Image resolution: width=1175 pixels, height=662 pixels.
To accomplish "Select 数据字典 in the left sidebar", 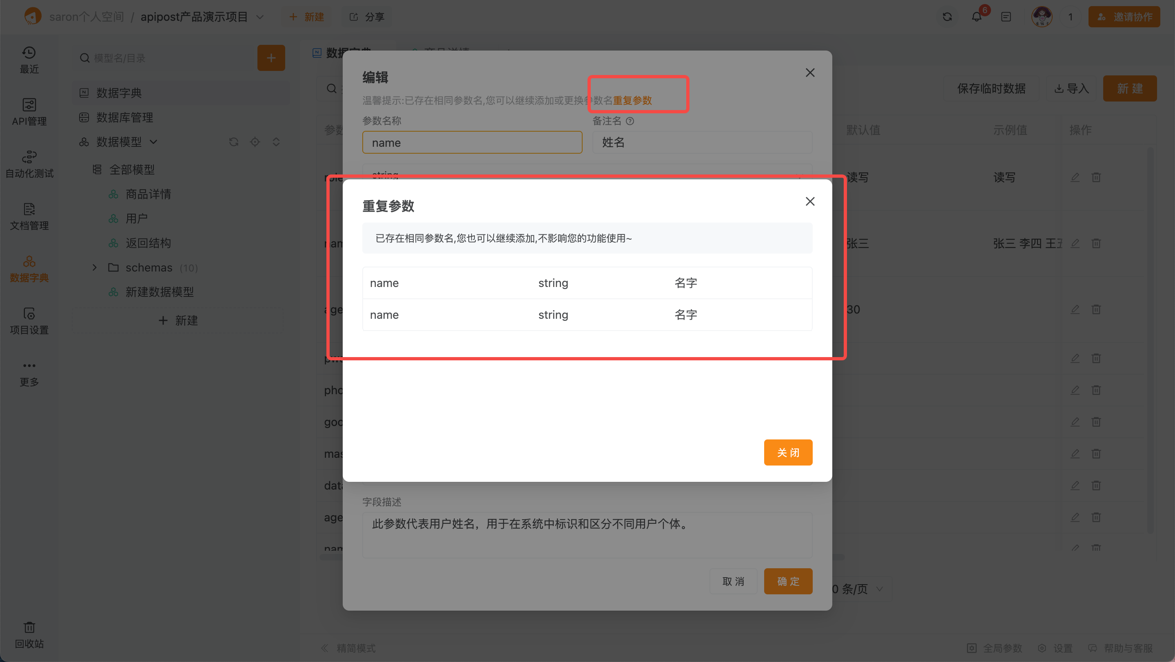I will tap(29, 269).
